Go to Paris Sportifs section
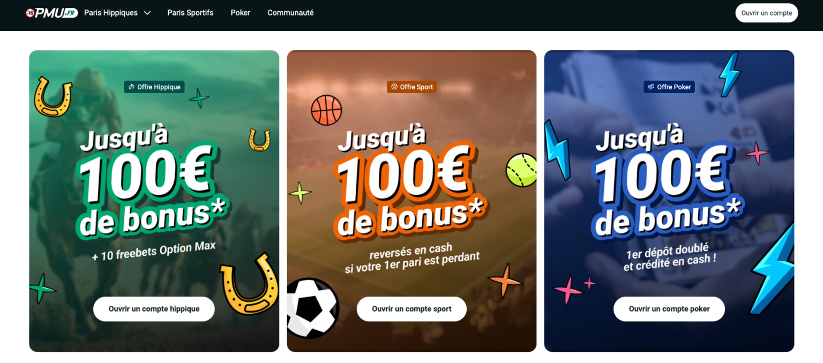823x363 pixels. [190, 13]
